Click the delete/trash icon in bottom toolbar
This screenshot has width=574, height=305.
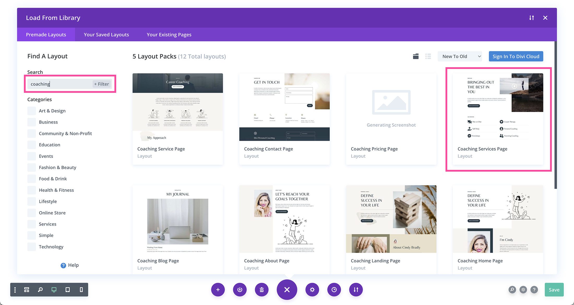tap(262, 289)
